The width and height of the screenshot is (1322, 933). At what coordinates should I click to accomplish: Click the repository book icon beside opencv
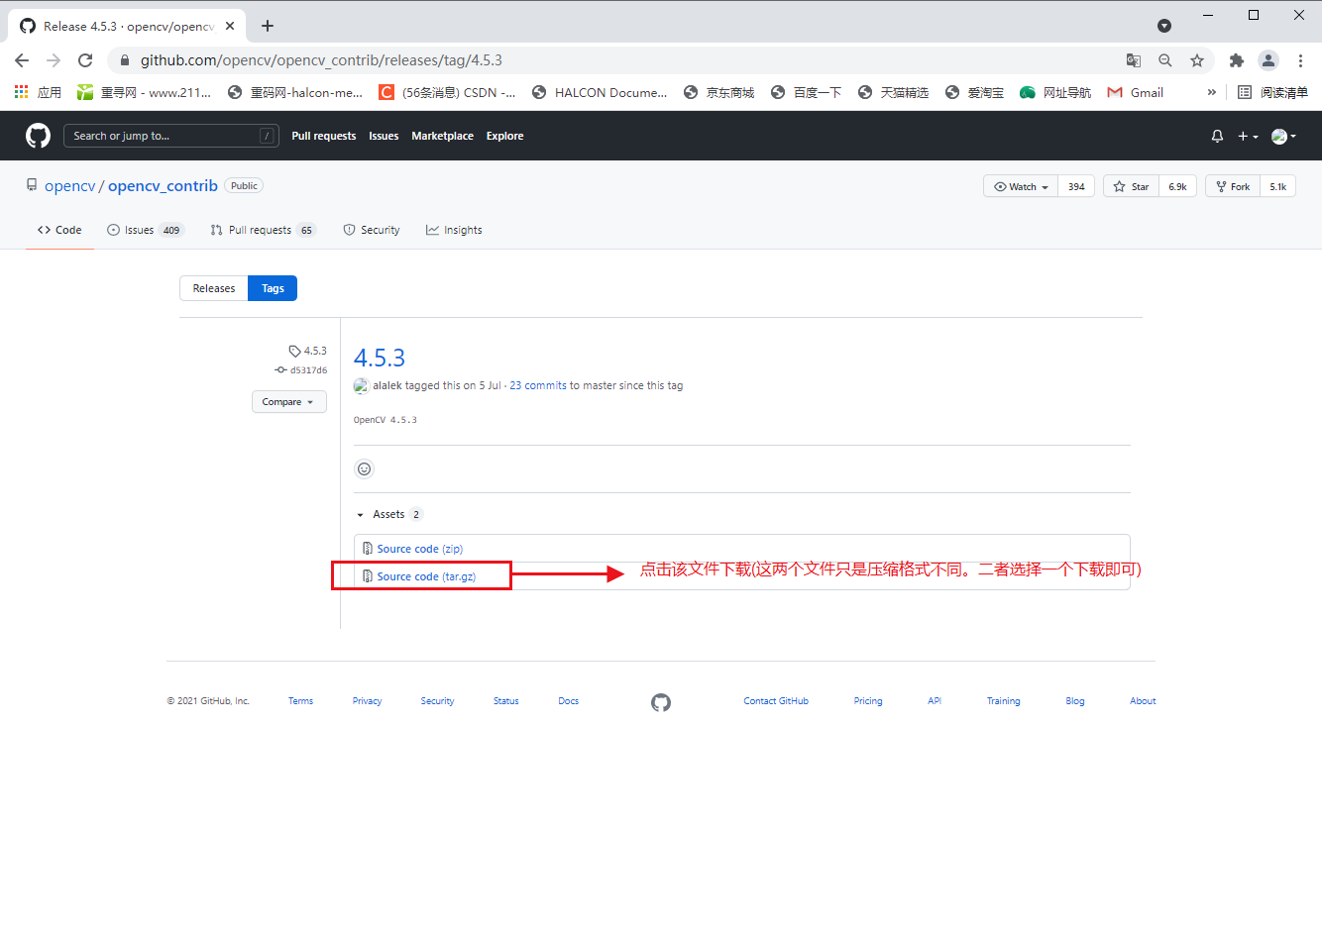coord(31,185)
